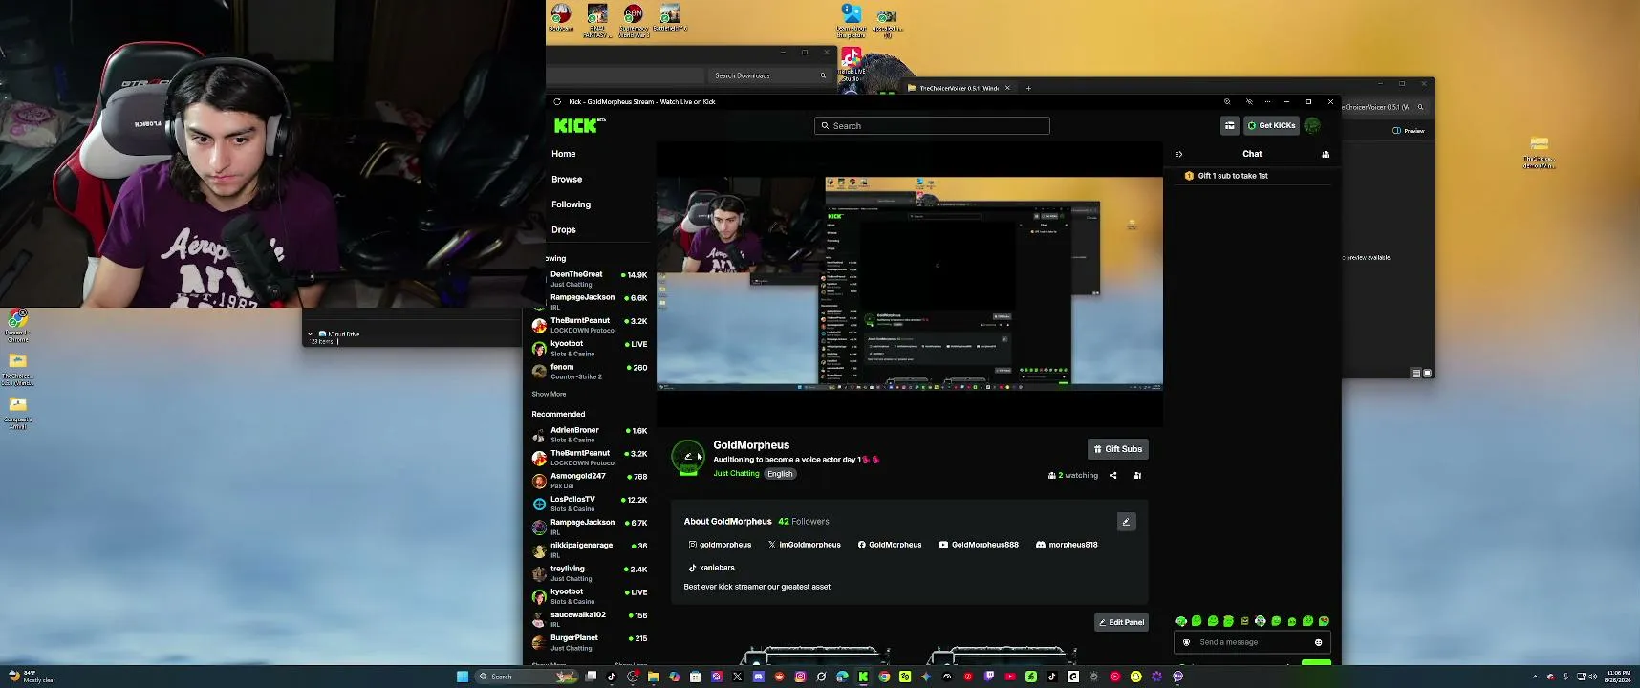The width and height of the screenshot is (1640, 688).
Task: Open Asmongold247 channel in Recommended
Action: point(590,481)
